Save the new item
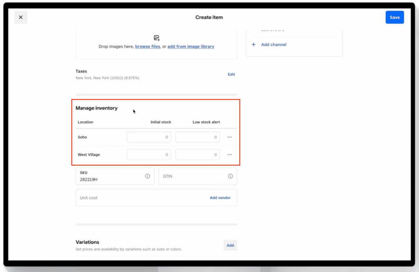Image resolution: width=419 pixels, height=272 pixels. pos(394,17)
